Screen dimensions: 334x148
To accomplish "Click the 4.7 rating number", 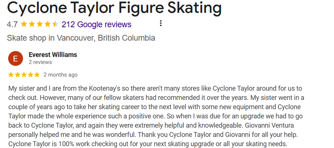I will click(12, 24).
